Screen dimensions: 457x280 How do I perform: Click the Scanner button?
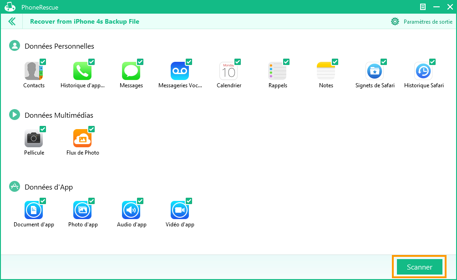click(x=419, y=267)
